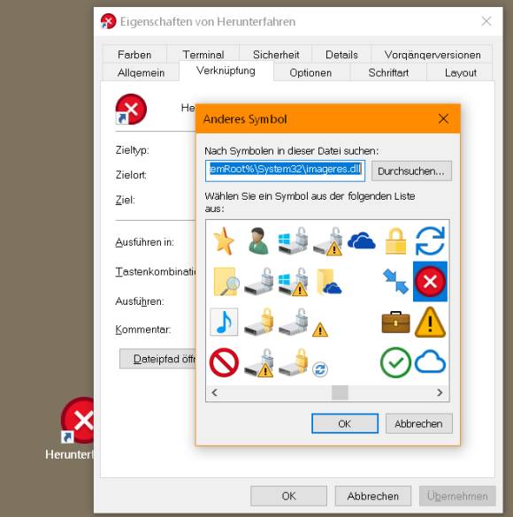Pick the blue OneDrive cloud icon
Viewport: 513px width, 517px height.
pos(362,240)
